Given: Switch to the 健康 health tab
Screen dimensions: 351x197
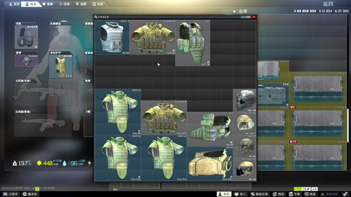Looking at the screenshot, I should click(48, 4).
